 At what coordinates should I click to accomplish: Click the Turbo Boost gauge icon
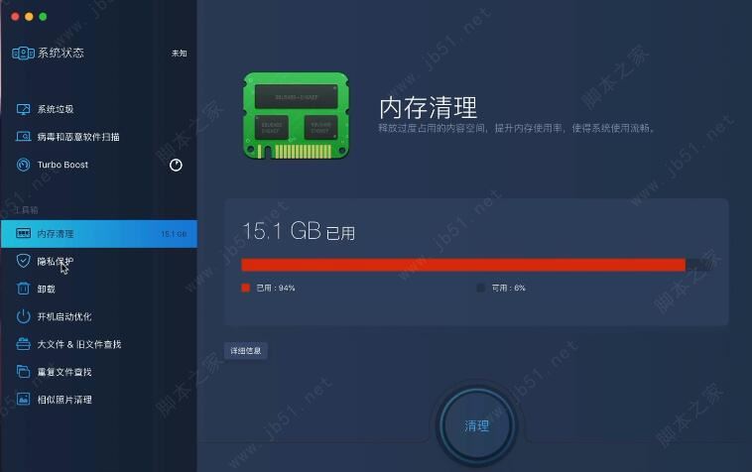(x=23, y=165)
